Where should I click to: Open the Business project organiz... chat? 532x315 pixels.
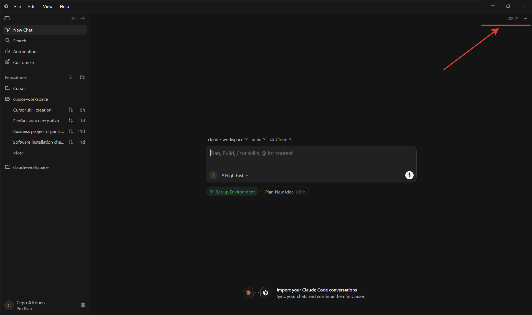45,131
